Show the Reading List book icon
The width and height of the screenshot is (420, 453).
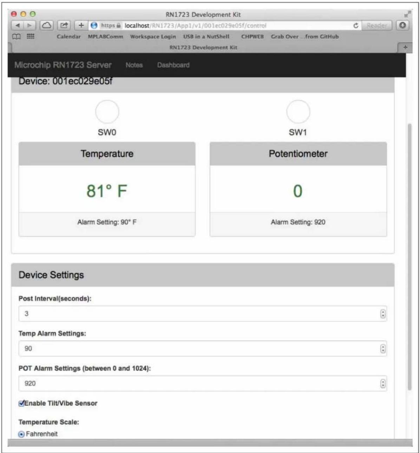[x=17, y=37]
